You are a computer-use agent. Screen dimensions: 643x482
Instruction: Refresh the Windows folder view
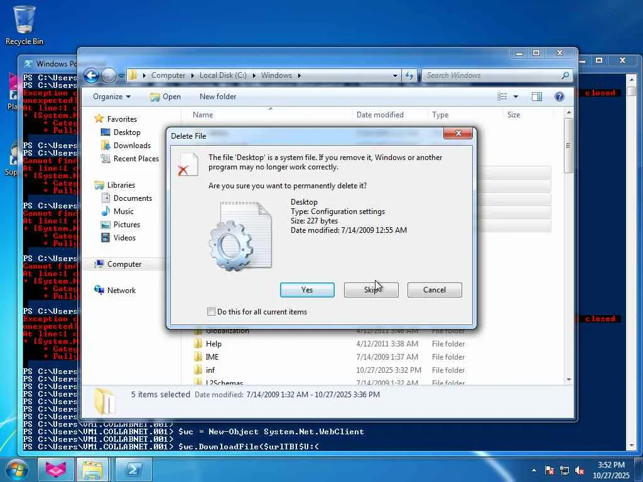pos(409,75)
